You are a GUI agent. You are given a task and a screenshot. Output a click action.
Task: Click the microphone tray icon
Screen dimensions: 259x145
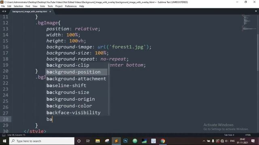click(213, 141)
